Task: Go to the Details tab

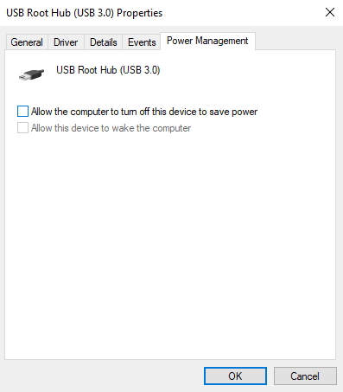Action: point(104,42)
